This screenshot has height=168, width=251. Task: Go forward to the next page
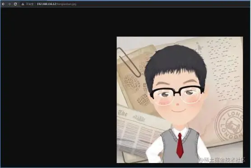9,4
